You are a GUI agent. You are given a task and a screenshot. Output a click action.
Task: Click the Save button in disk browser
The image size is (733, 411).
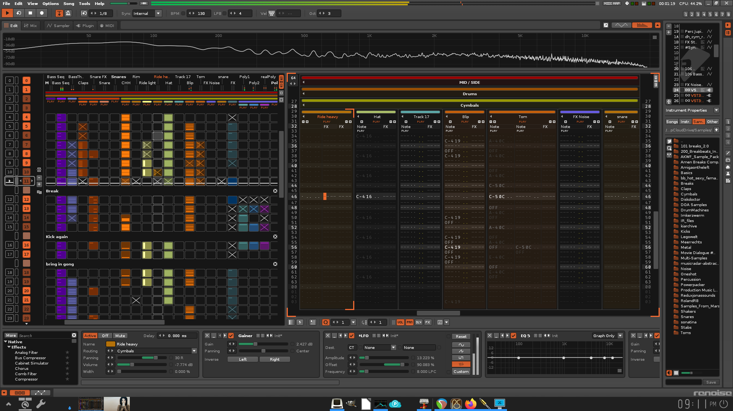click(x=711, y=382)
